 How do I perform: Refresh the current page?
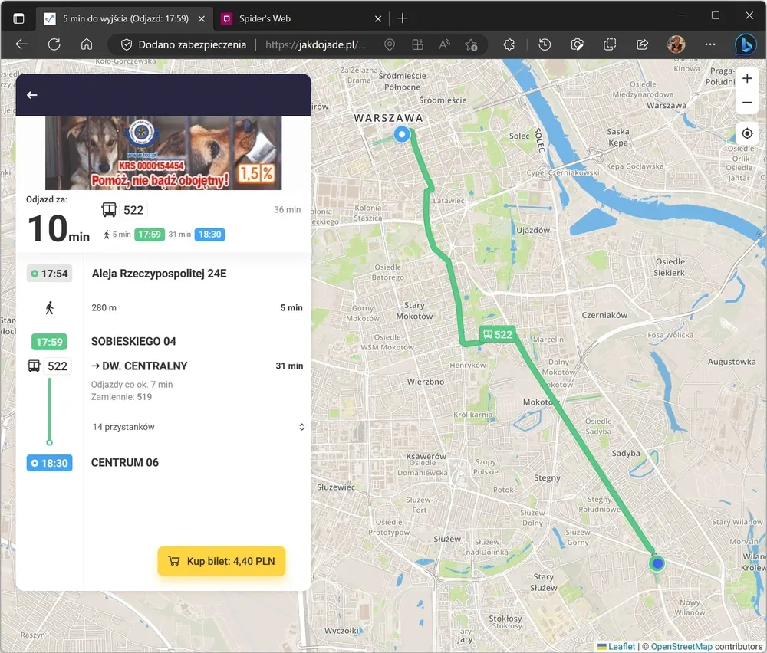tap(54, 44)
